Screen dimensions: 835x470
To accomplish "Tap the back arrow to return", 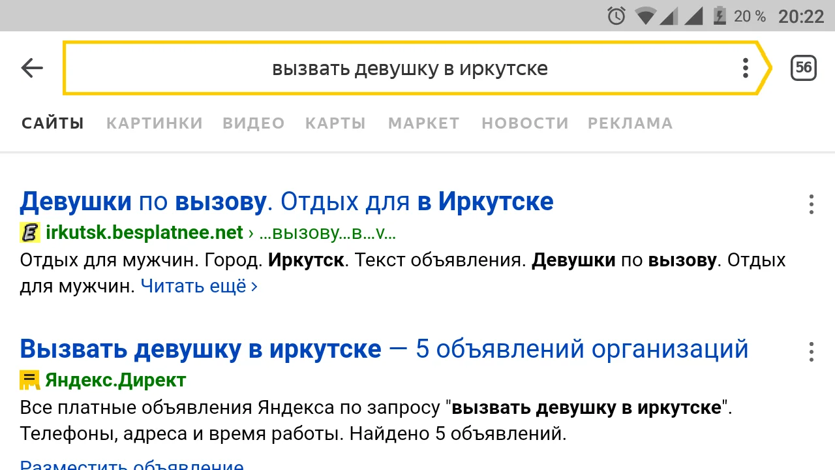I will [x=31, y=67].
